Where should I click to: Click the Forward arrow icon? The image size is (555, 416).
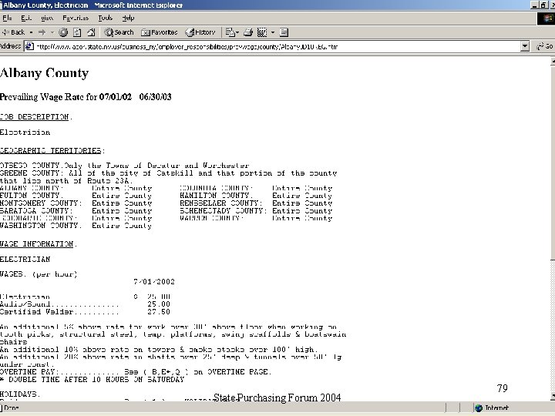pyautogui.click(x=42, y=32)
